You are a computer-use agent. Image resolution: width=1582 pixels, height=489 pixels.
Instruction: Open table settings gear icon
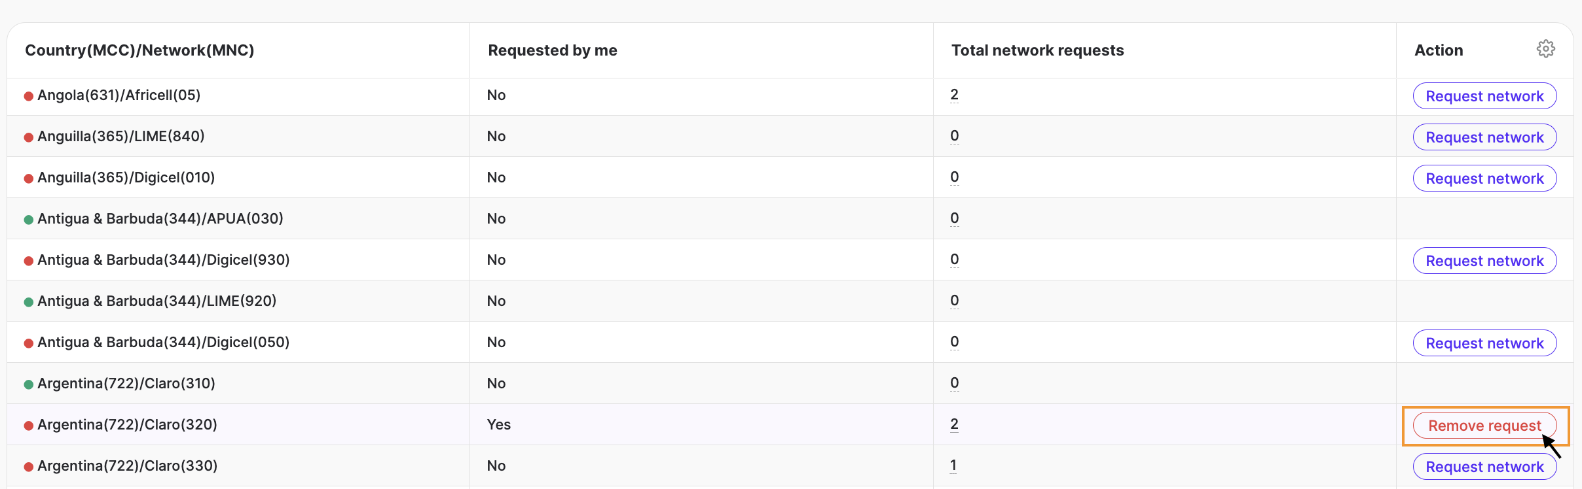click(1545, 49)
